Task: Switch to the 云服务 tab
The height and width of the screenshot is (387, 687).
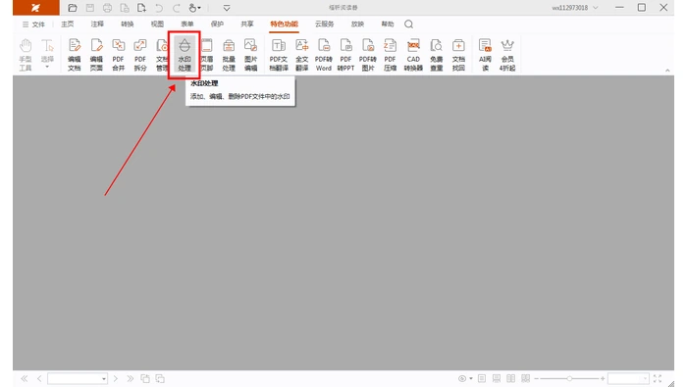Action: pyautogui.click(x=324, y=24)
